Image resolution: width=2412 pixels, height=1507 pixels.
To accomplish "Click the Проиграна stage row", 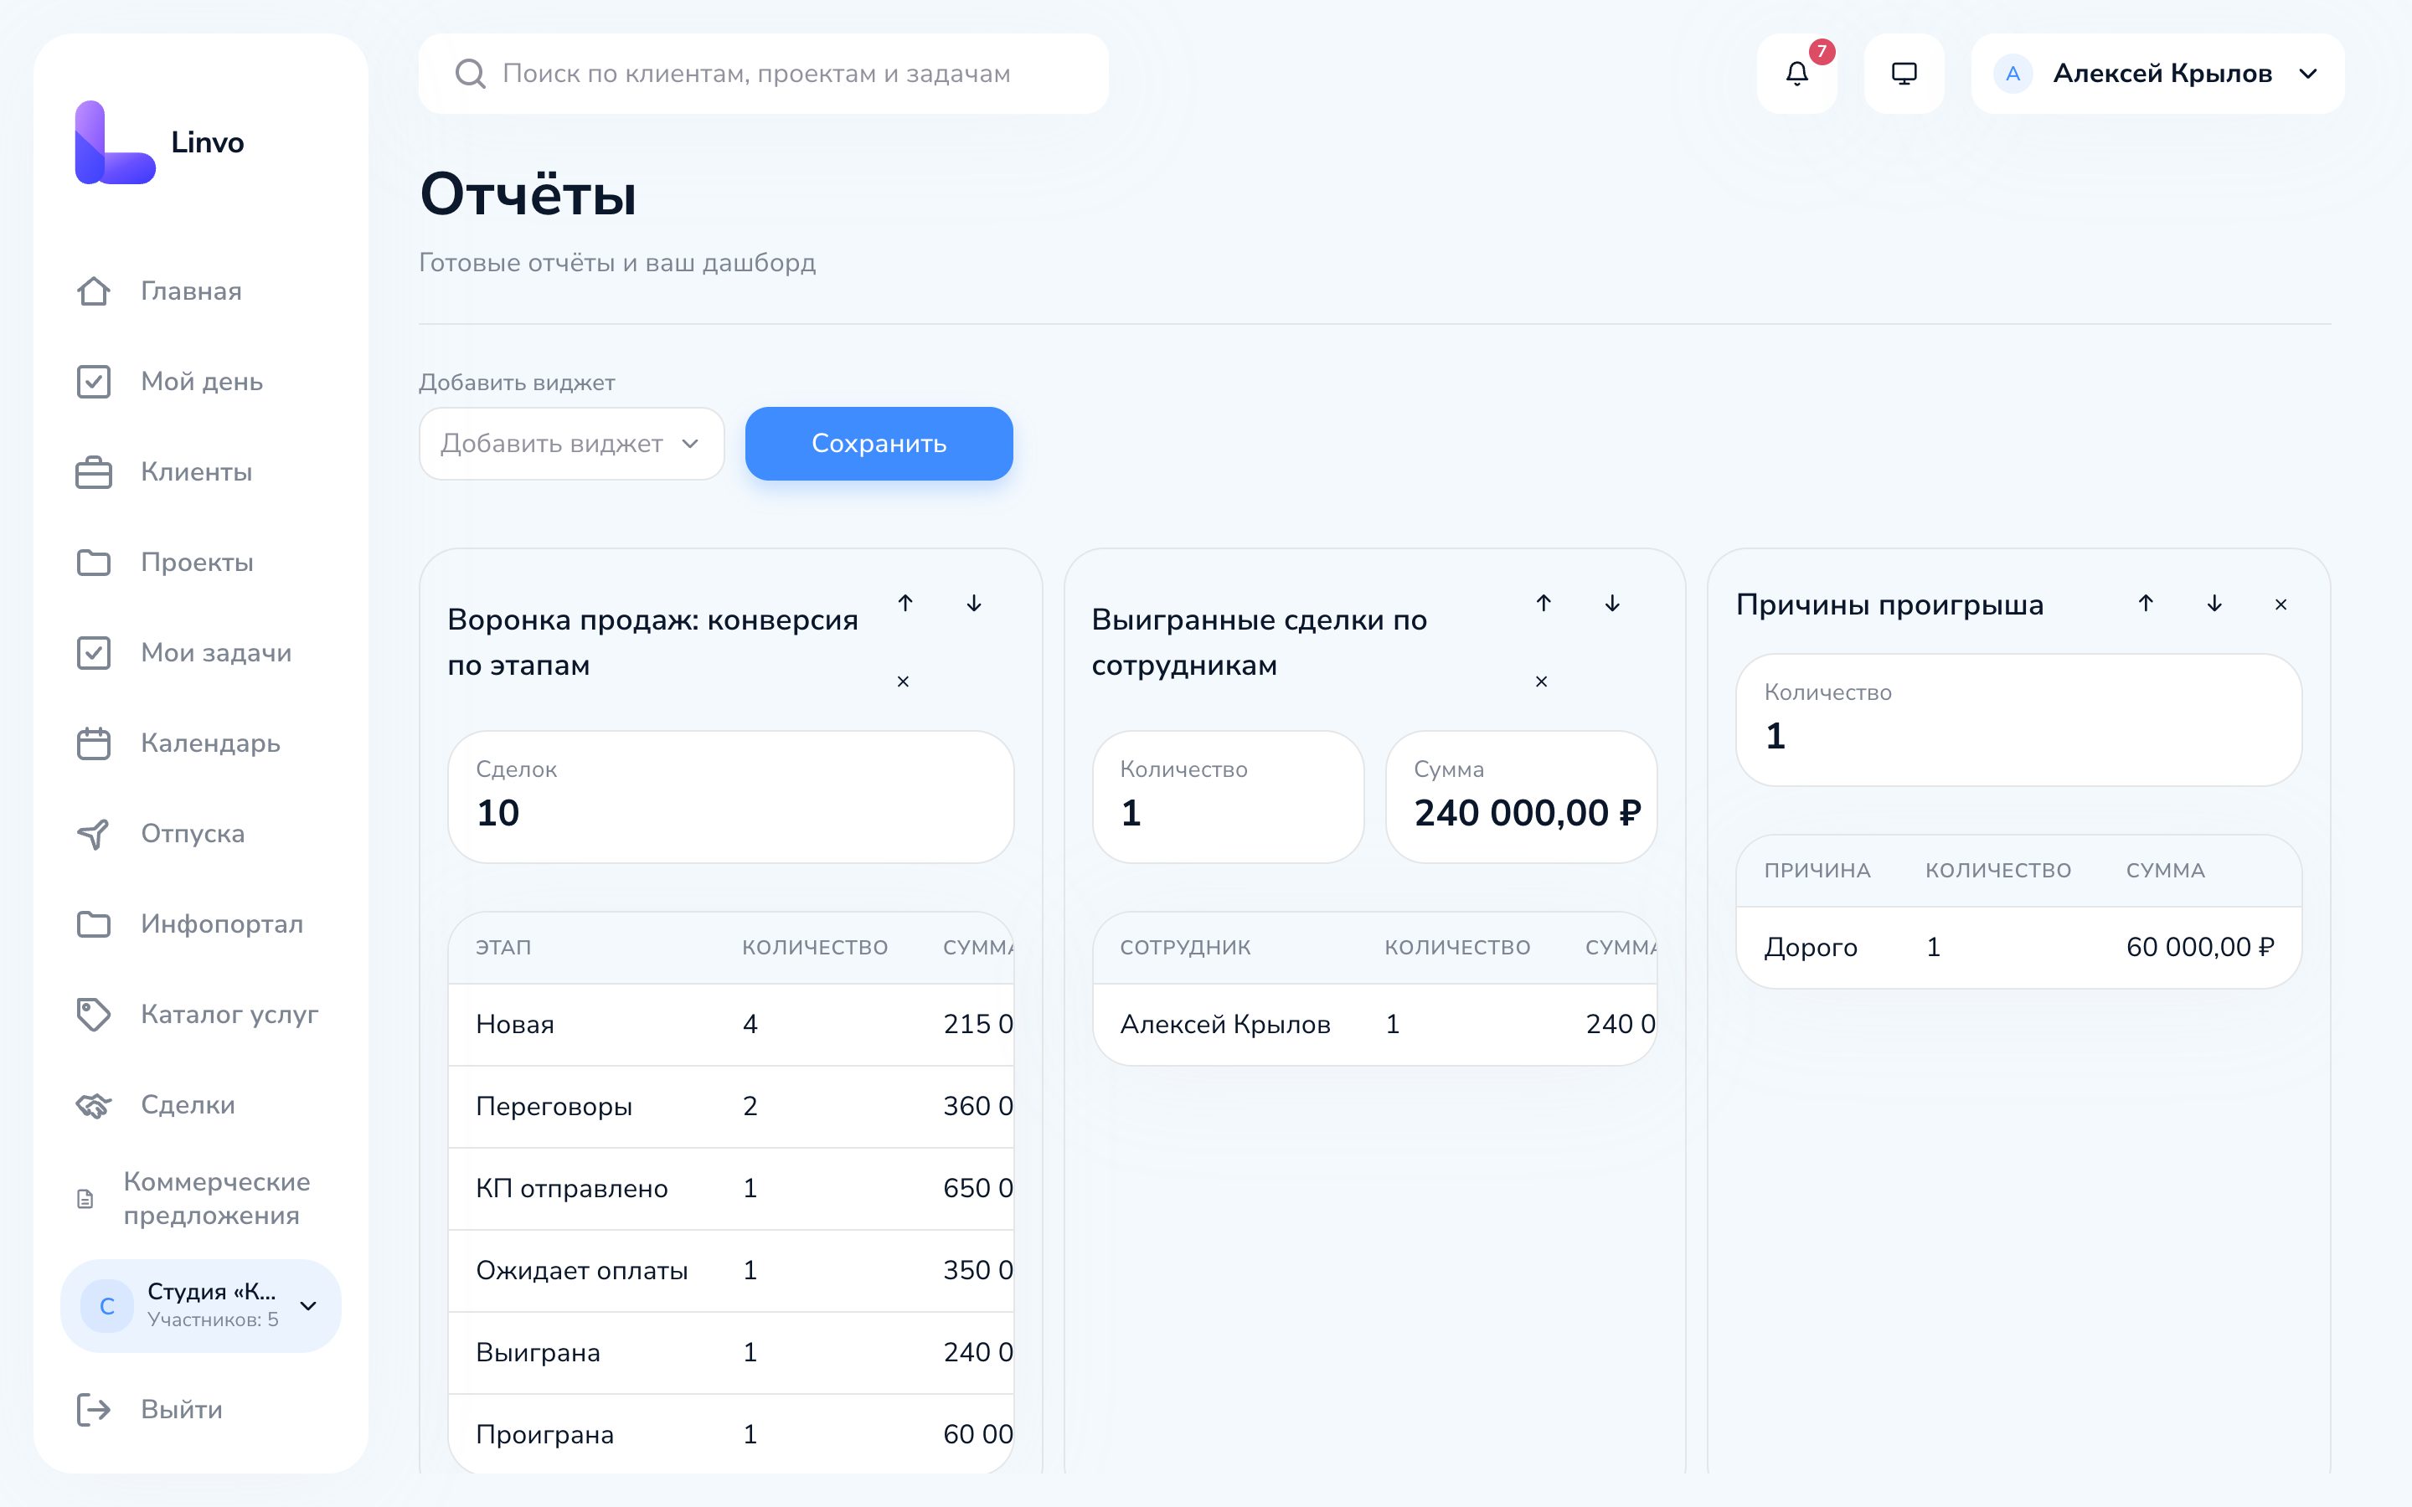I will coord(730,1434).
